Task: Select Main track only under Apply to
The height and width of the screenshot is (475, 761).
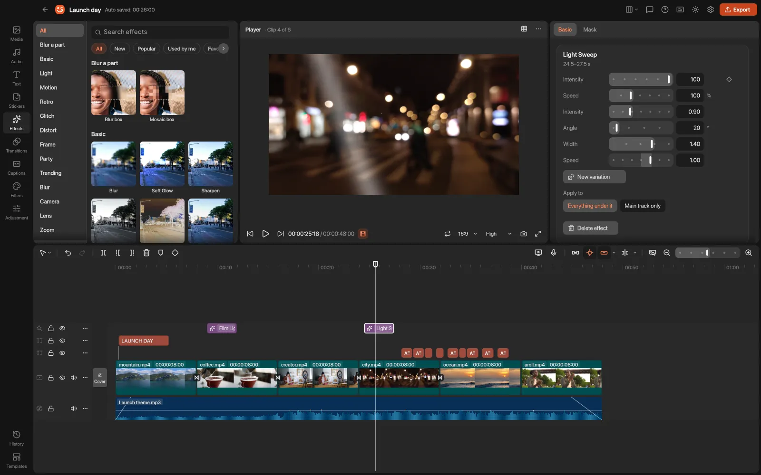Action: coord(643,206)
